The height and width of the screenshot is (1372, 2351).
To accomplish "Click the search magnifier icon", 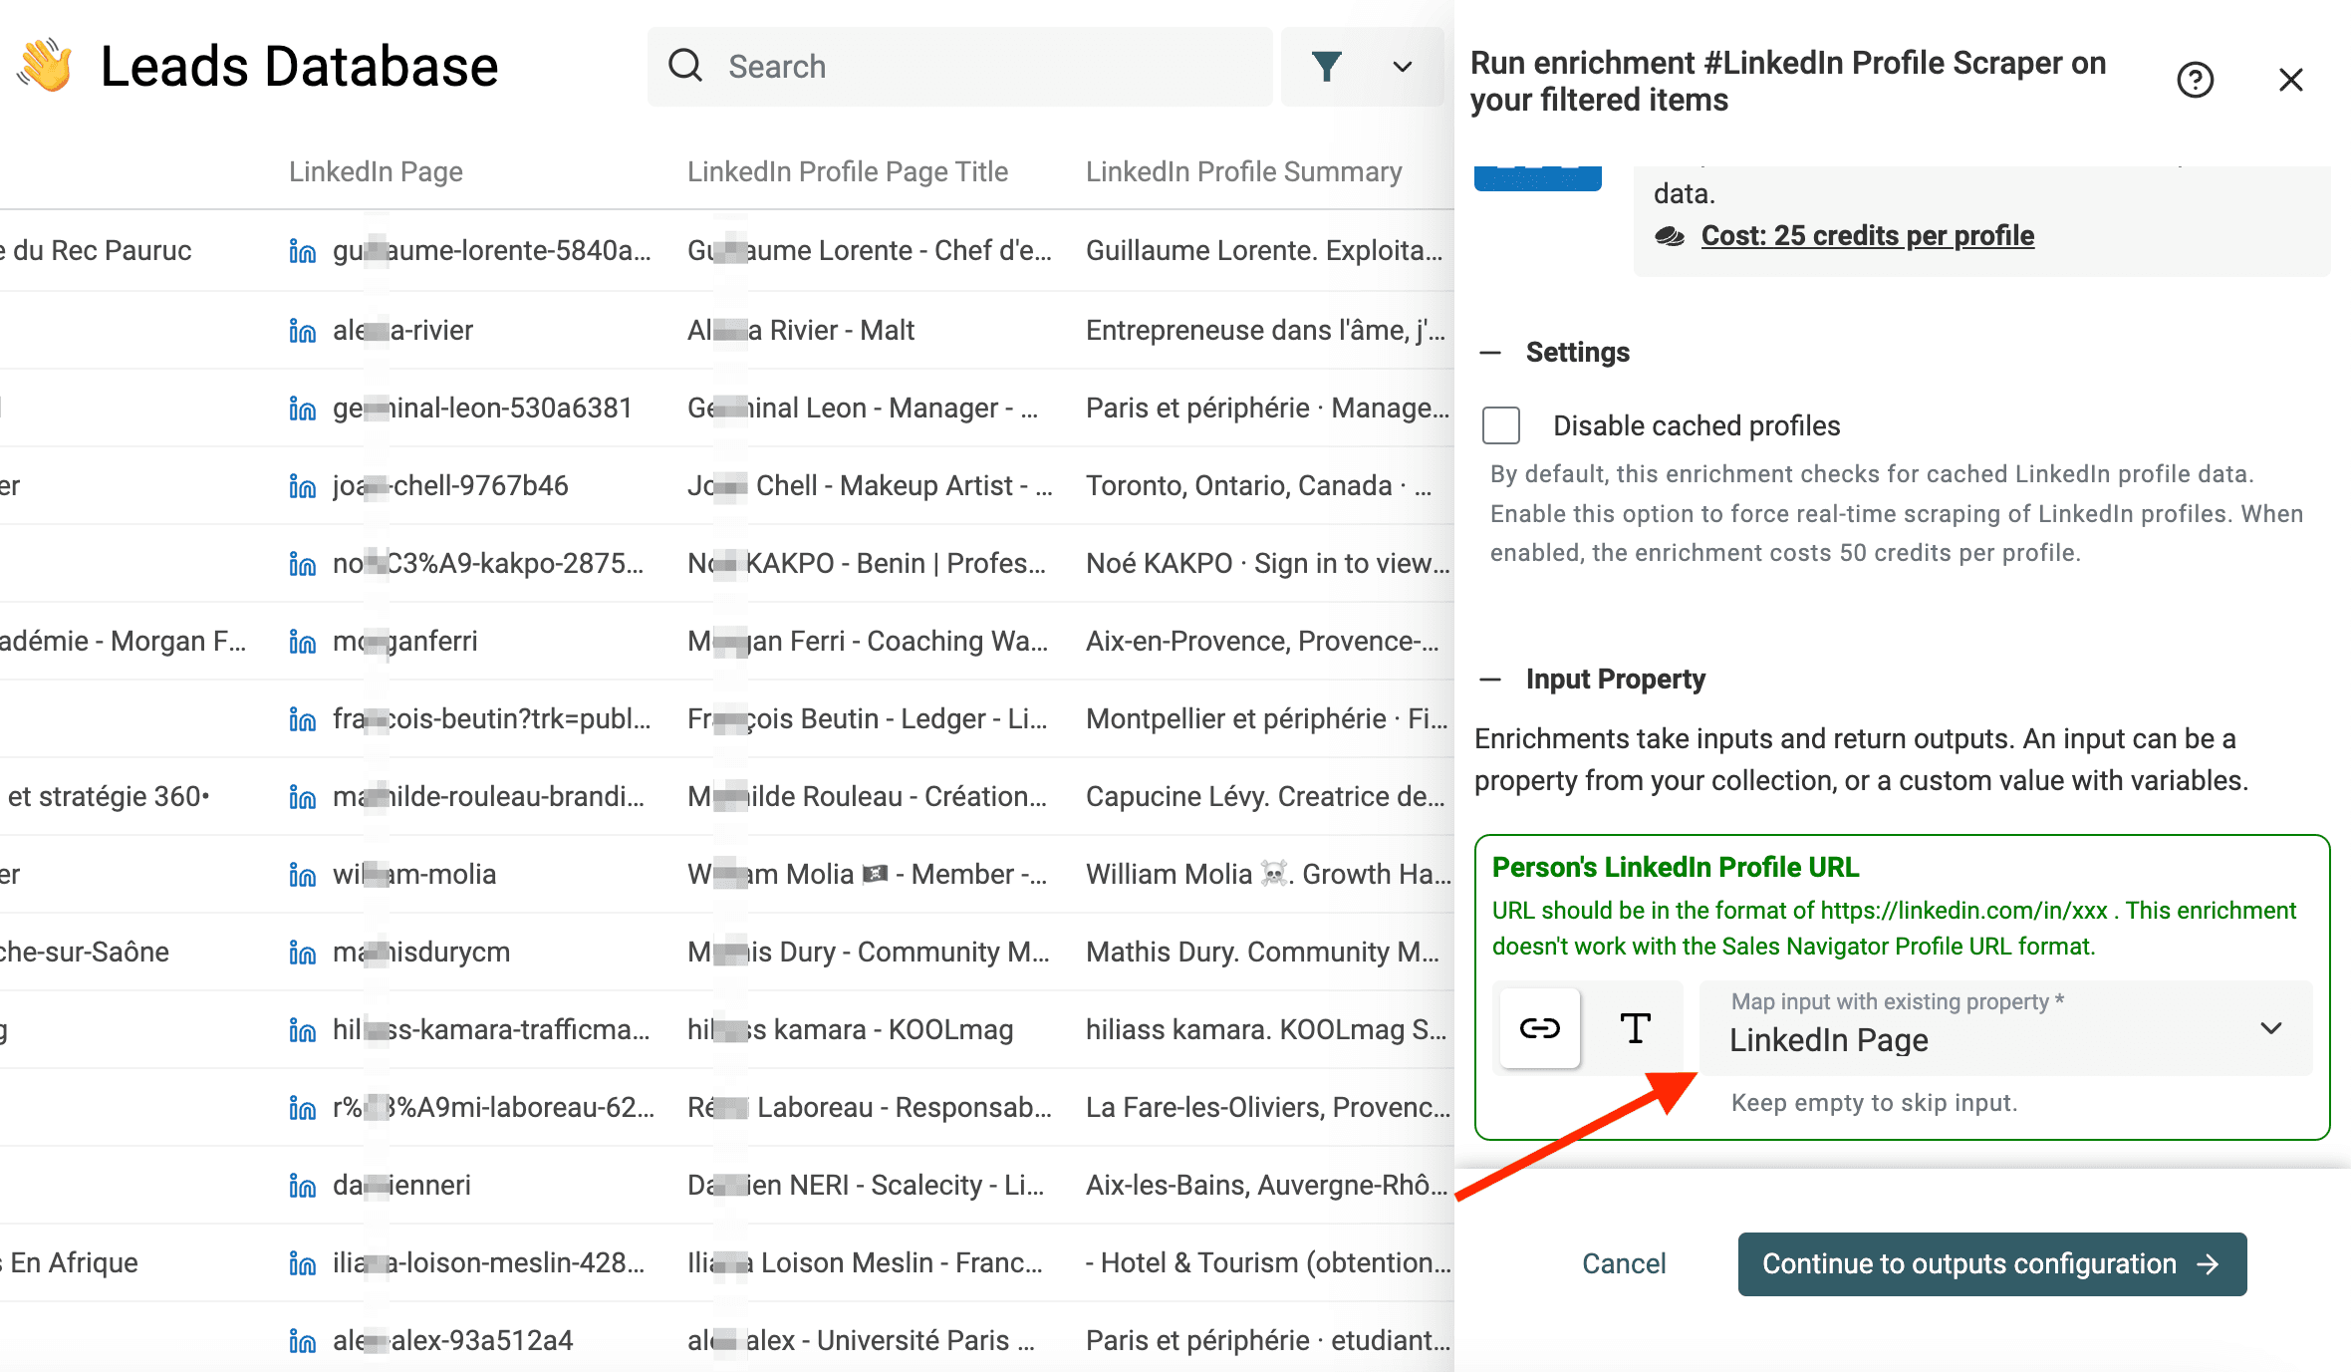I will tap(685, 66).
